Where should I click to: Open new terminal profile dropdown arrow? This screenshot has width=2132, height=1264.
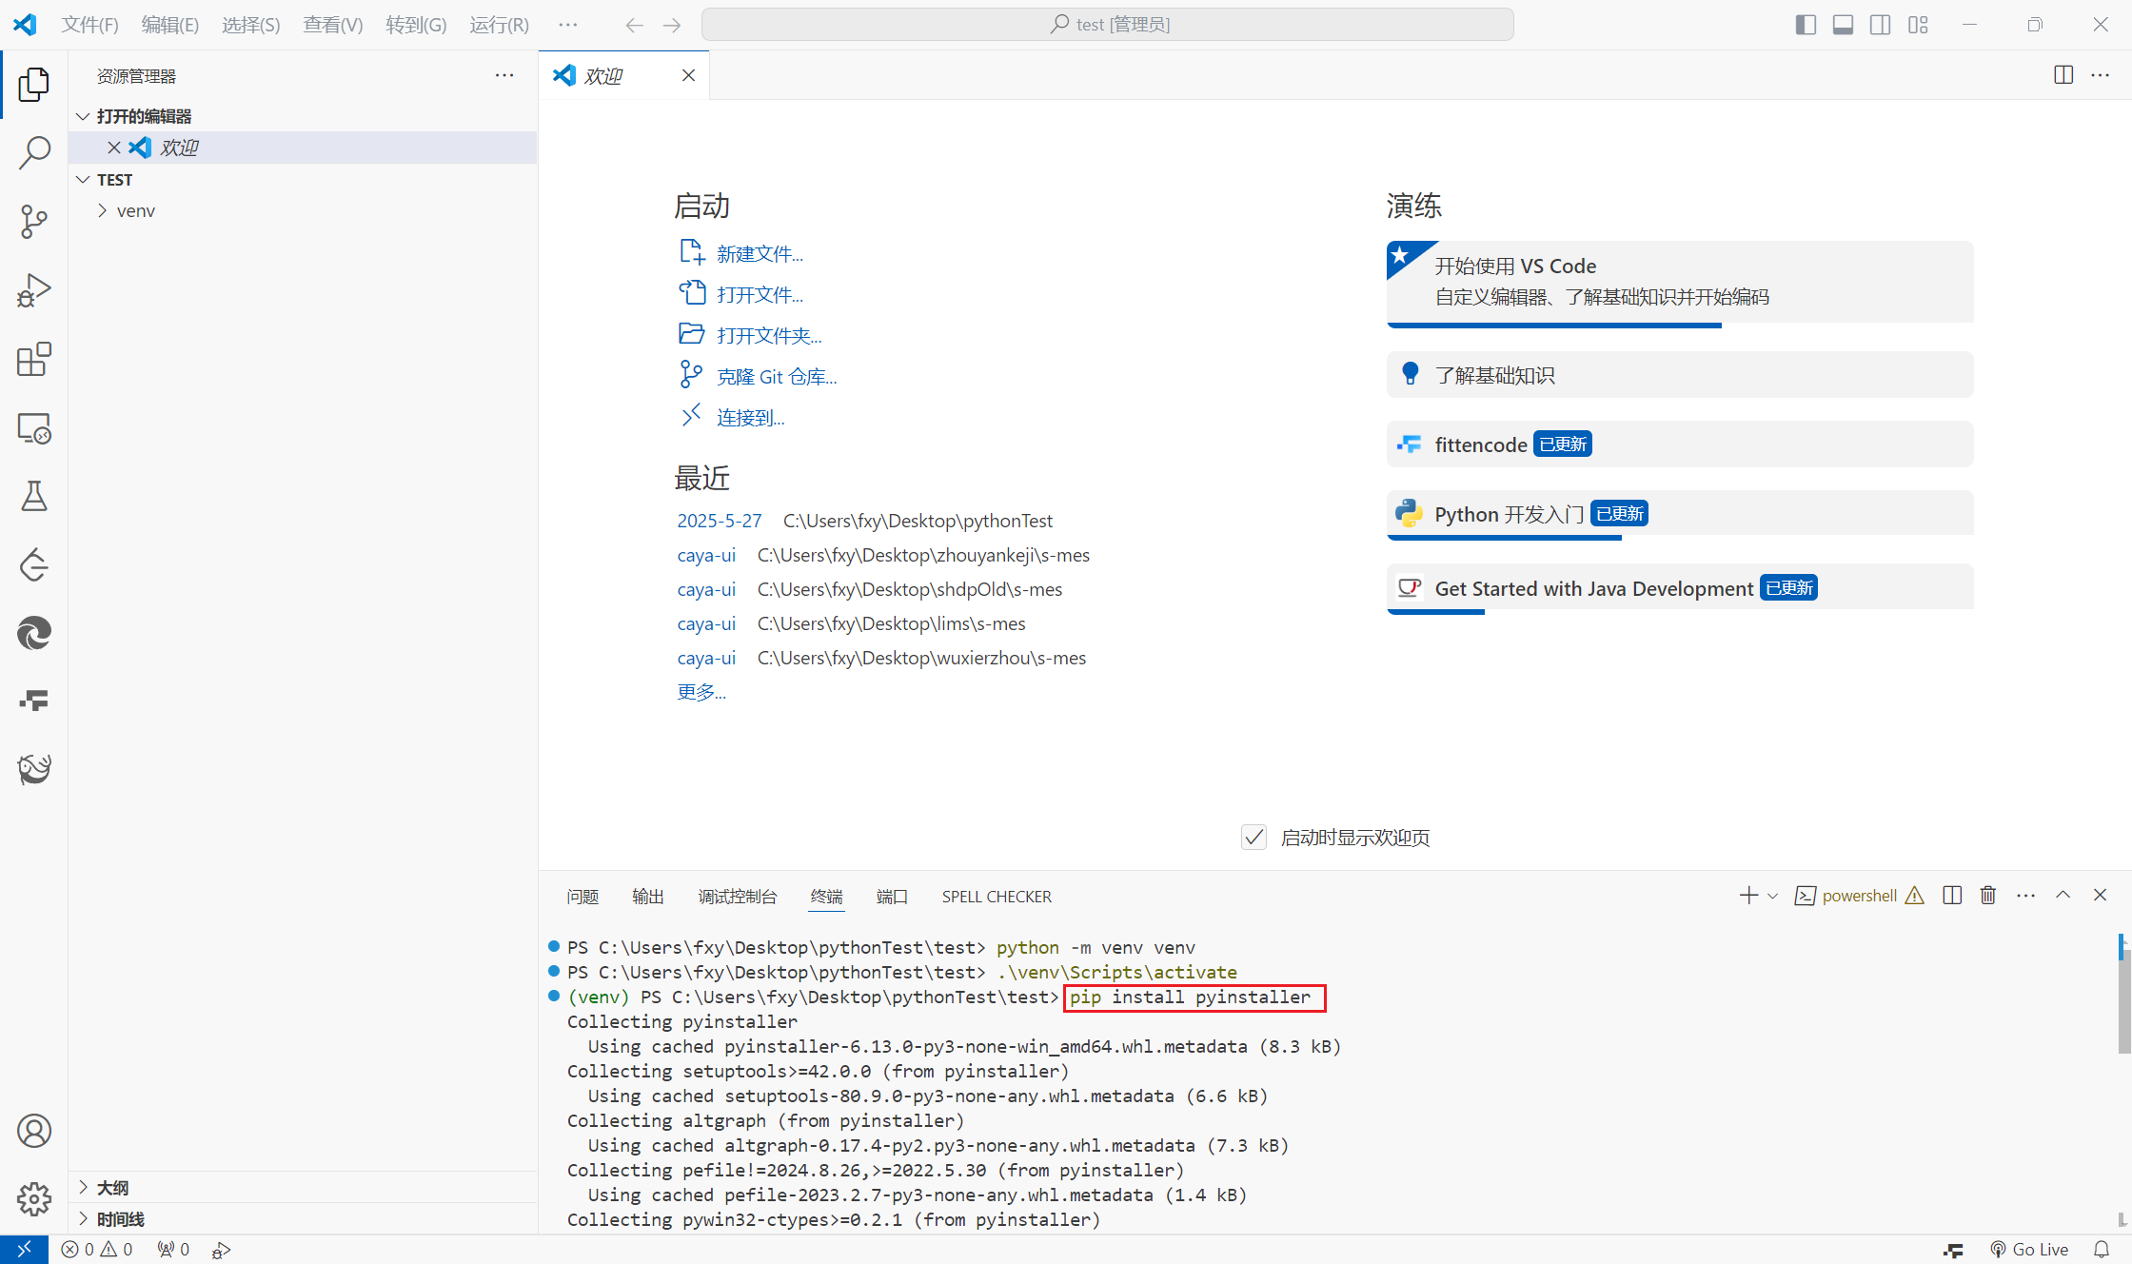pyautogui.click(x=1772, y=896)
